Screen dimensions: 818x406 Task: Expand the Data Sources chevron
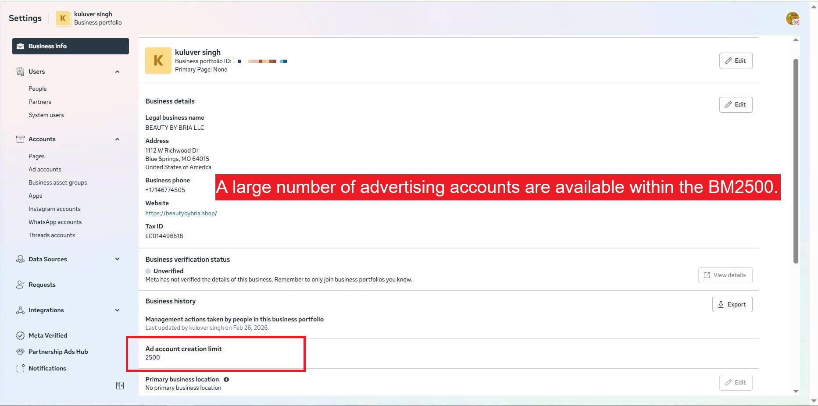coord(117,259)
